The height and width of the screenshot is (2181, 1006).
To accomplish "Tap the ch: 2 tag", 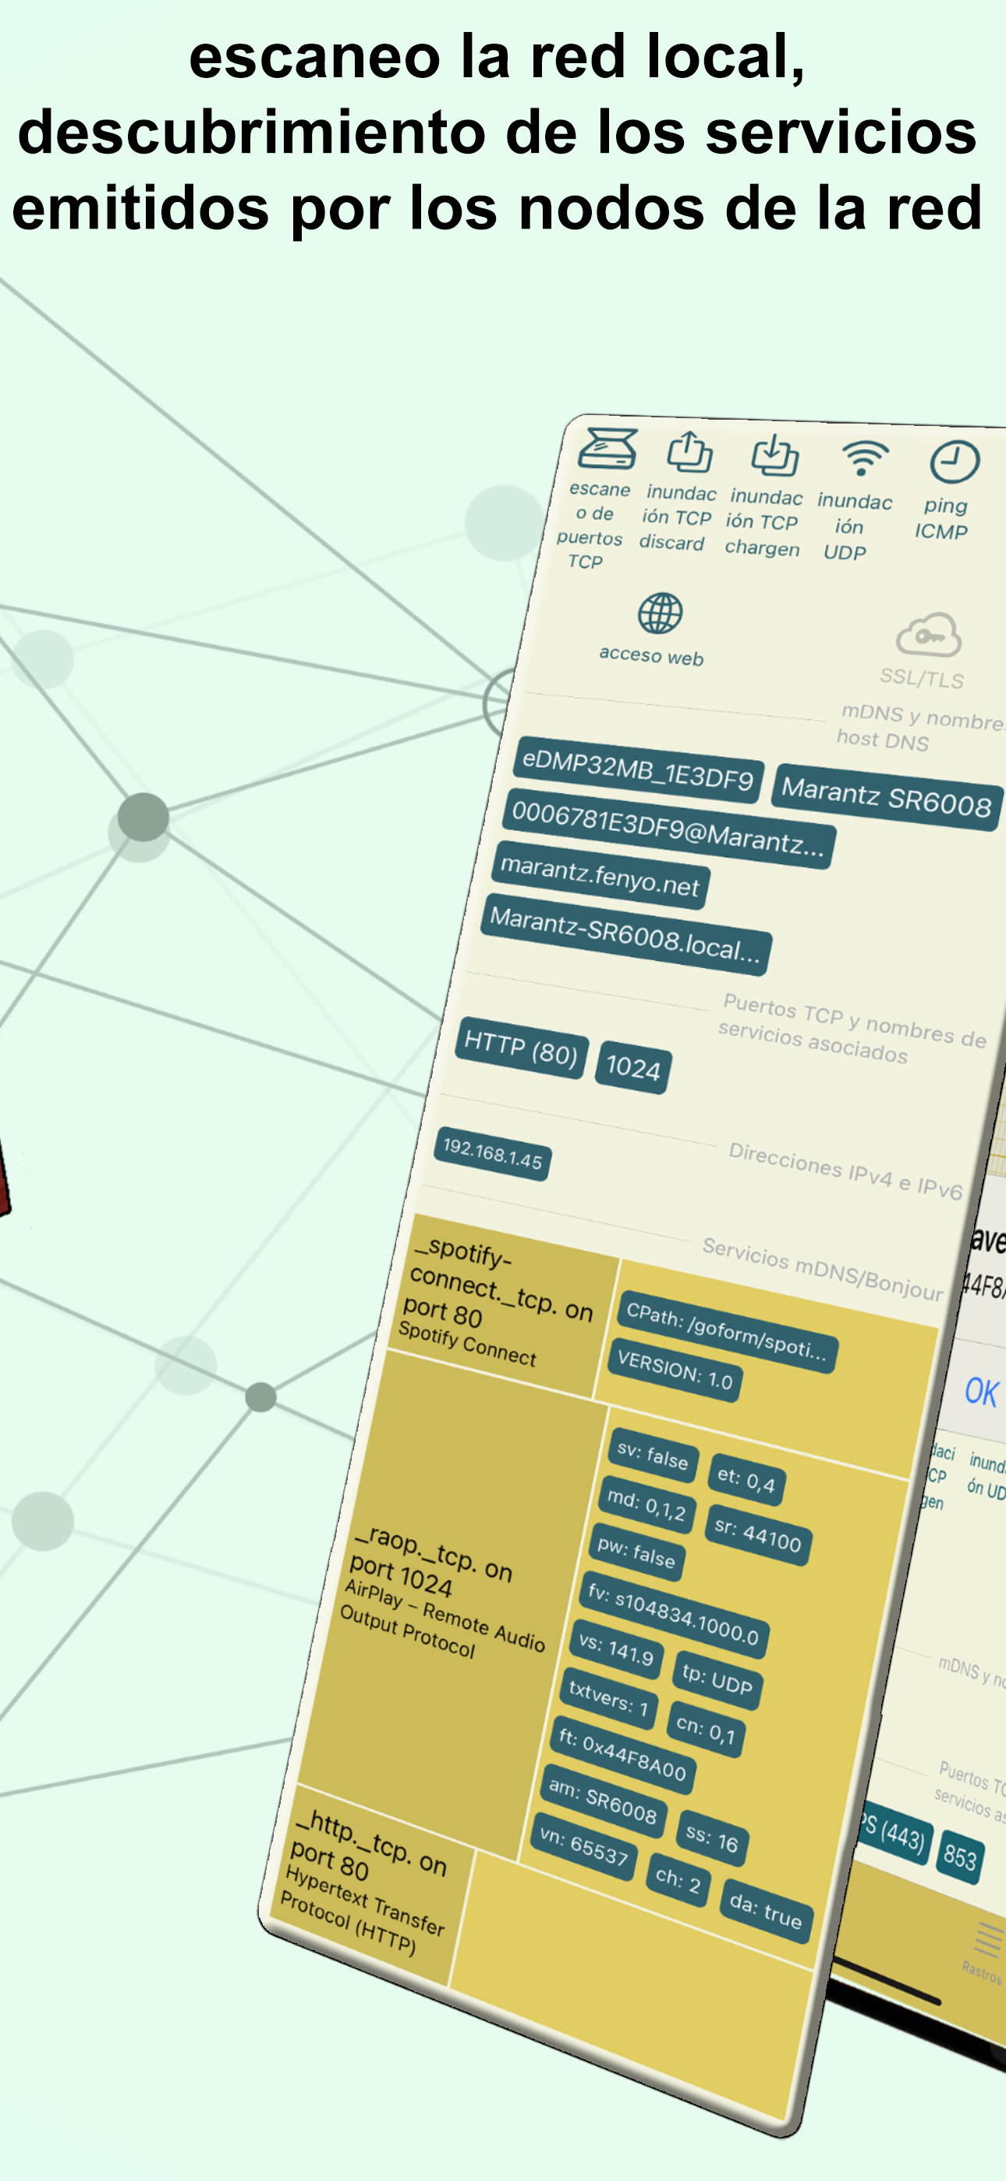I will [x=678, y=1879].
